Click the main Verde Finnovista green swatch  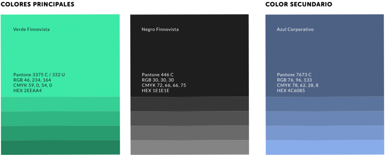pyautogui.click(x=60, y=56)
